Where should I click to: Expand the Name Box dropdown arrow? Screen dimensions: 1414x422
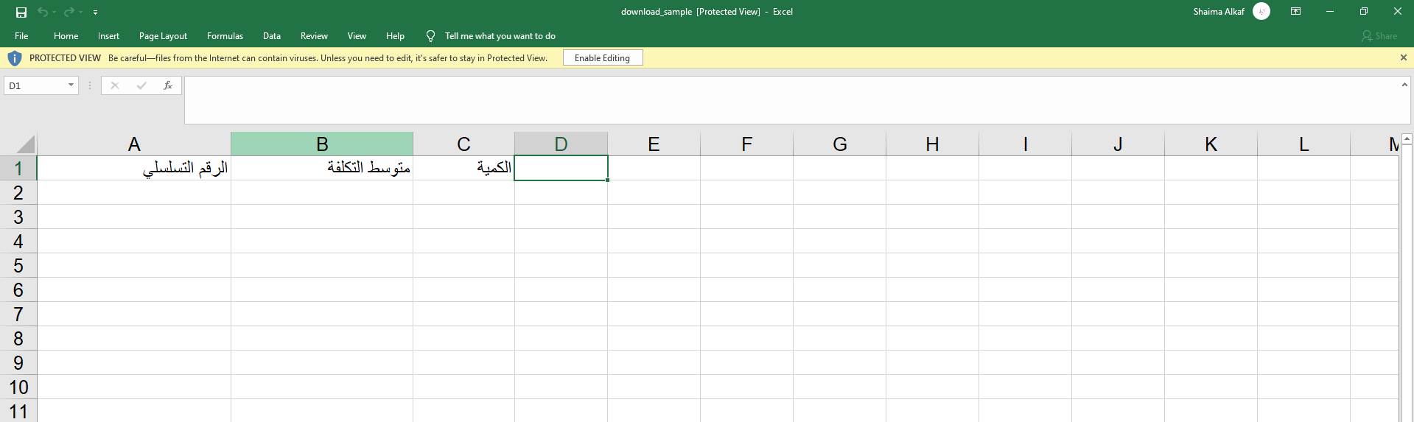71,85
